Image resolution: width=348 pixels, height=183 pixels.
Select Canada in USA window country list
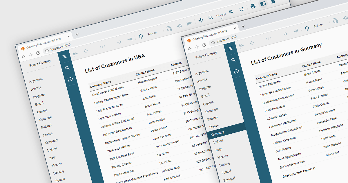tap(42, 111)
